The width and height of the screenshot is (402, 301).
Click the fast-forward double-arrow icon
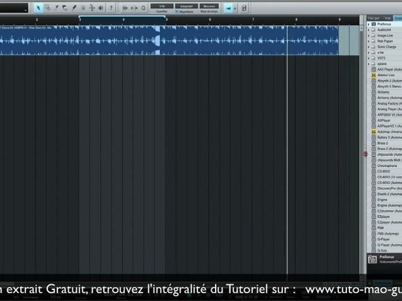click(x=125, y=8)
